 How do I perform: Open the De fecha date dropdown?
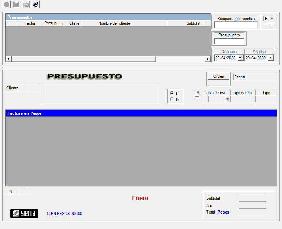point(240,58)
